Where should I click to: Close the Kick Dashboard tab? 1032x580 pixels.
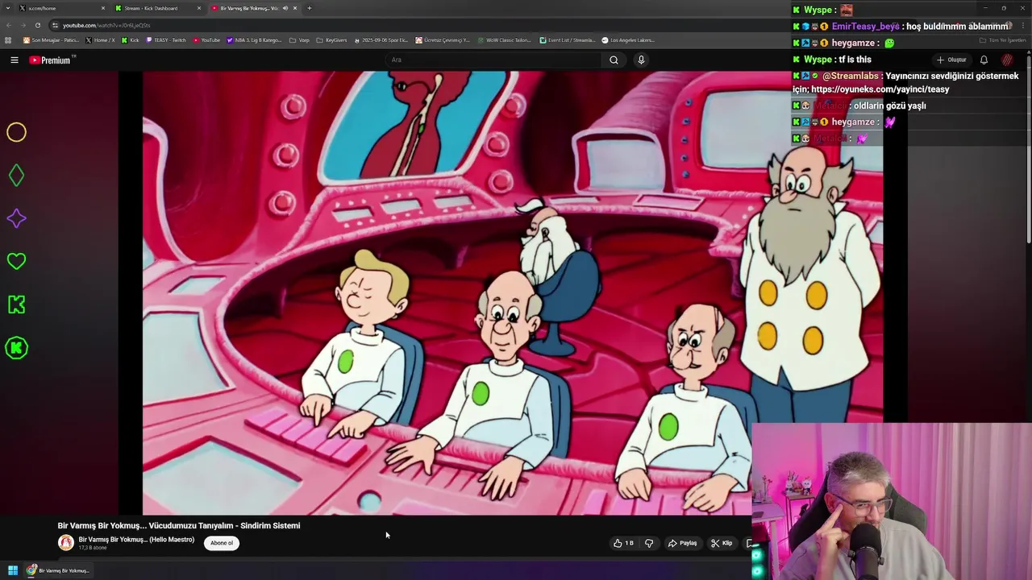199,8
